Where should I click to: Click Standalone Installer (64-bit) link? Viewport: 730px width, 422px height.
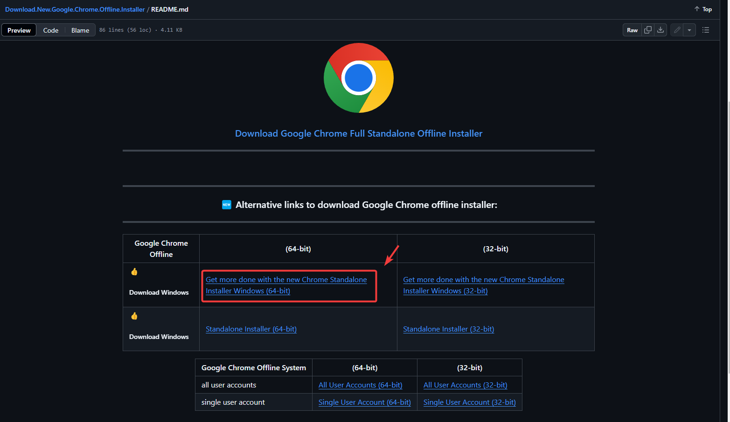point(251,329)
